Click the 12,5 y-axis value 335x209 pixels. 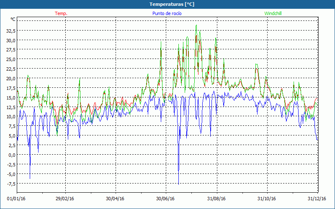[11, 107]
